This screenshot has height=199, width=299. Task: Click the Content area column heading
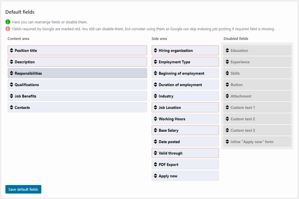point(18,38)
